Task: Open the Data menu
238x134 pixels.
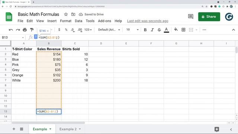Action: click(x=78, y=21)
